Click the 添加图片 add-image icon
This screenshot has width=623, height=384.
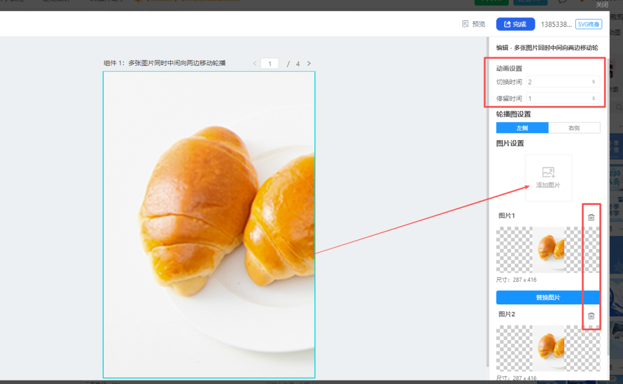point(548,173)
